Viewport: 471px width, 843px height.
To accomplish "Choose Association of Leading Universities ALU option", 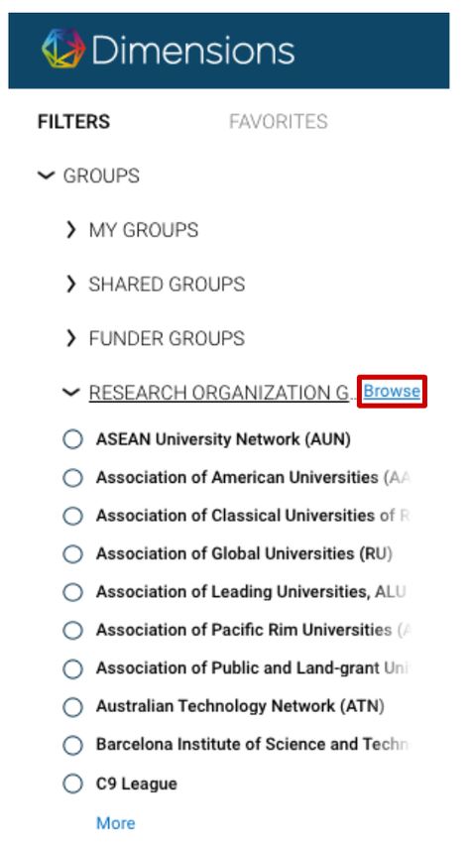I will pyautogui.click(x=72, y=592).
